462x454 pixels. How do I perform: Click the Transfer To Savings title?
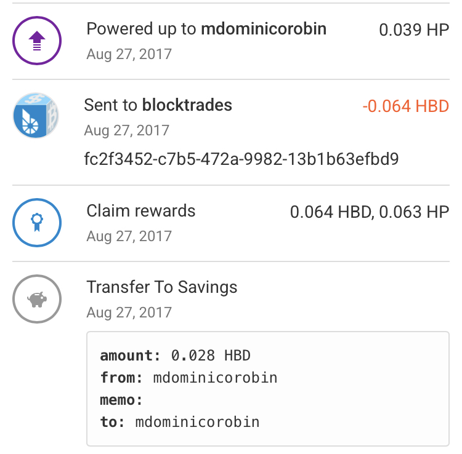162,287
